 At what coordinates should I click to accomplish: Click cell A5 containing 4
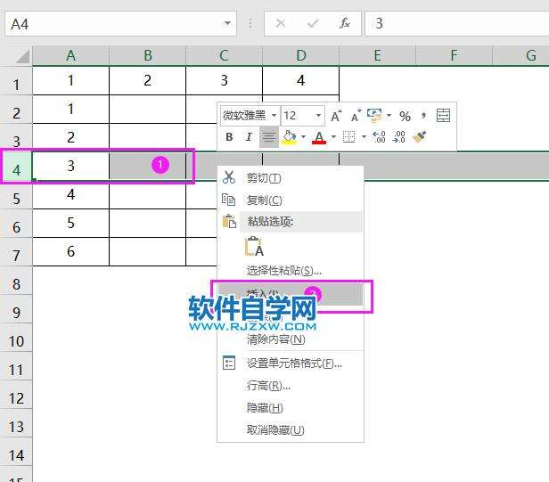tap(70, 194)
